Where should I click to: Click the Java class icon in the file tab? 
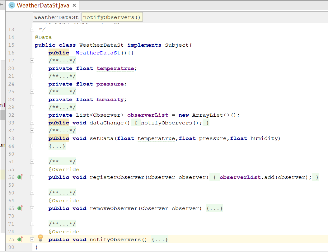click(12, 5)
